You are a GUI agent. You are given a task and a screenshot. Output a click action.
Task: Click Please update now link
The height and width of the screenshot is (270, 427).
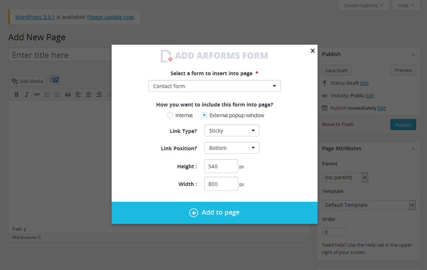click(110, 17)
